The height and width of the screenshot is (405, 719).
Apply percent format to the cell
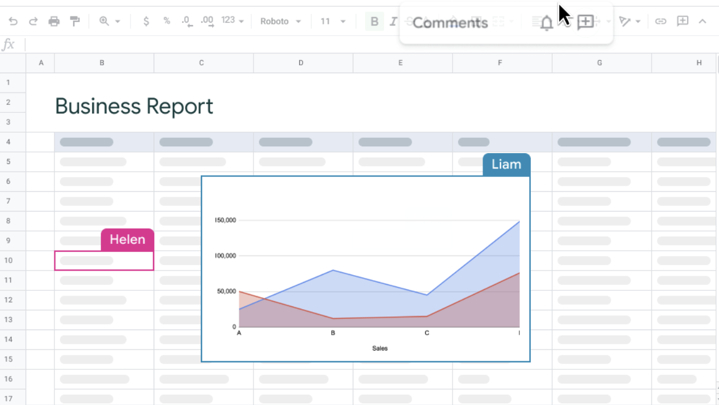click(167, 22)
